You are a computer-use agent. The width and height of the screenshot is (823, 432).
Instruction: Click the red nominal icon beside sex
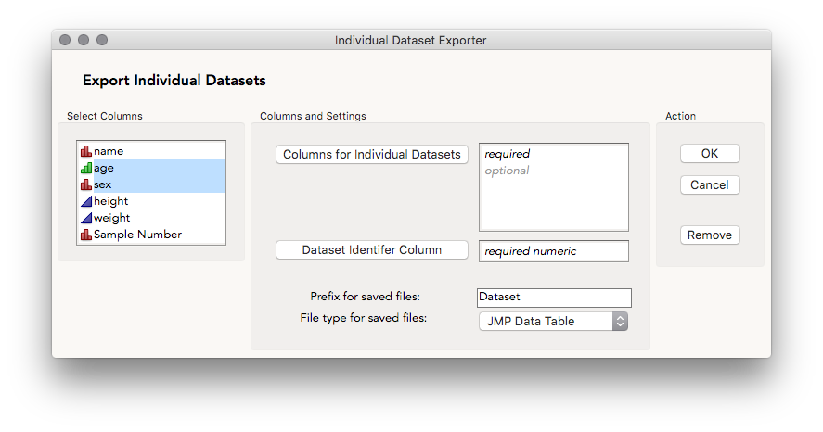(x=86, y=184)
